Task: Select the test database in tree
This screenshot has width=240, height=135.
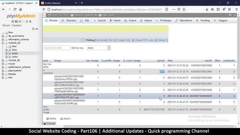Action: [x=10, y=78]
